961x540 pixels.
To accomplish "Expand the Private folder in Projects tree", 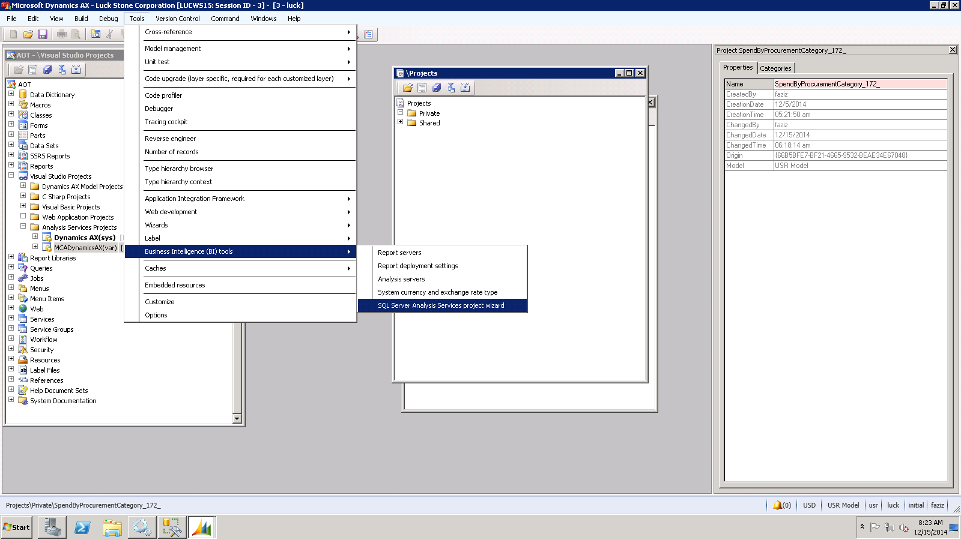I will pyautogui.click(x=401, y=113).
